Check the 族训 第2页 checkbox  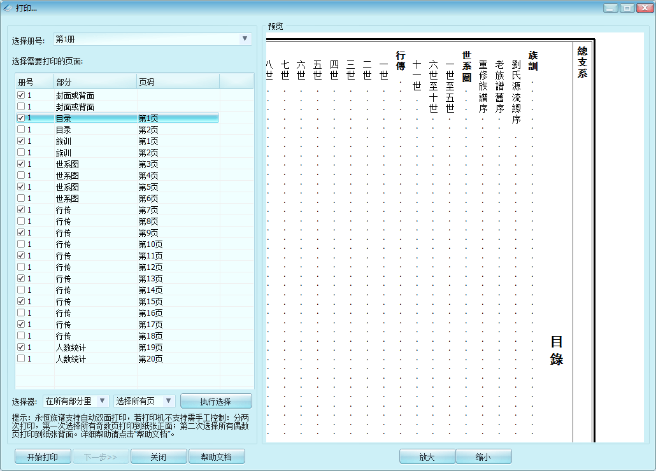coord(21,153)
